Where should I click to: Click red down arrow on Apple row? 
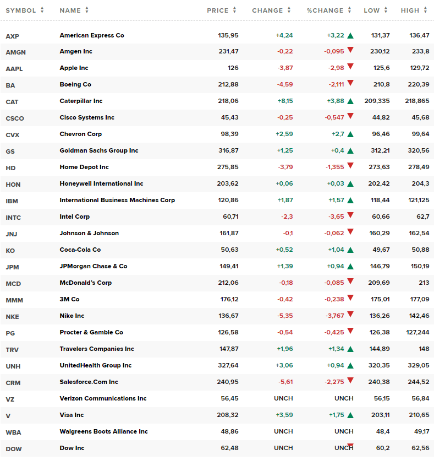tap(350, 67)
